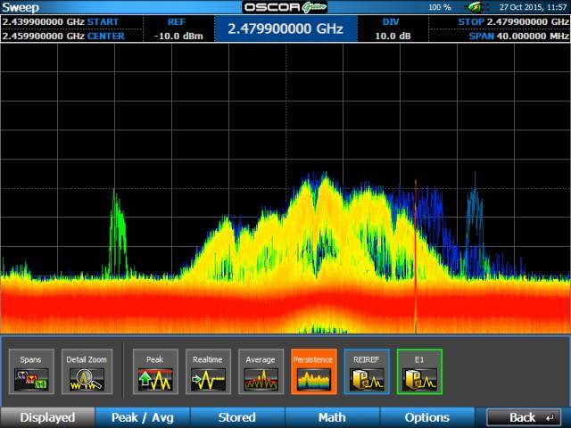571x428 pixels.
Task: Open the Peak / Avg tab
Action: point(142,417)
